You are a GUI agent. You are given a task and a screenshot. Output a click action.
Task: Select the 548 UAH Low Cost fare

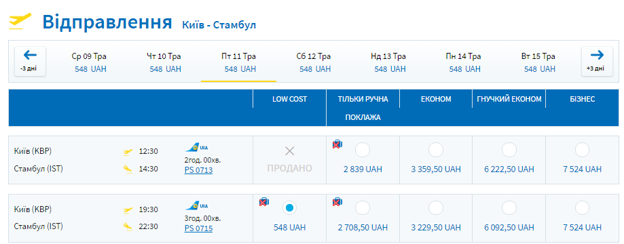pos(289,208)
